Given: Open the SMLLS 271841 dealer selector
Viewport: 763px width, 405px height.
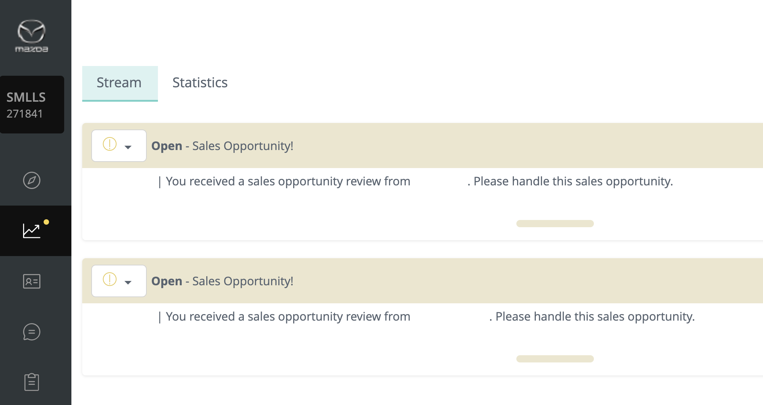Looking at the screenshot, I should pyautogui.click(x=32, y=105).
